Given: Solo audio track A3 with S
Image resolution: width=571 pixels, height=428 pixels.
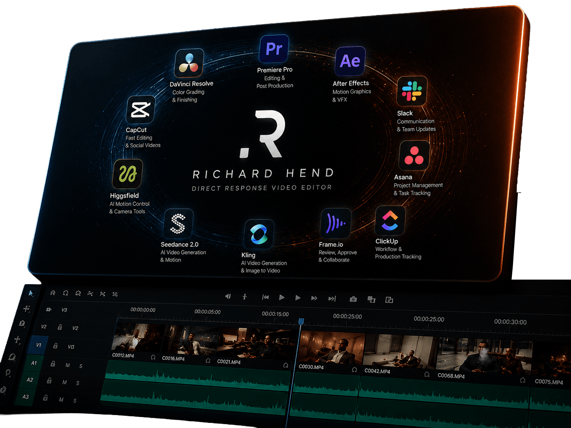Looking at the screenshot, I should click(x=75, y=401).
